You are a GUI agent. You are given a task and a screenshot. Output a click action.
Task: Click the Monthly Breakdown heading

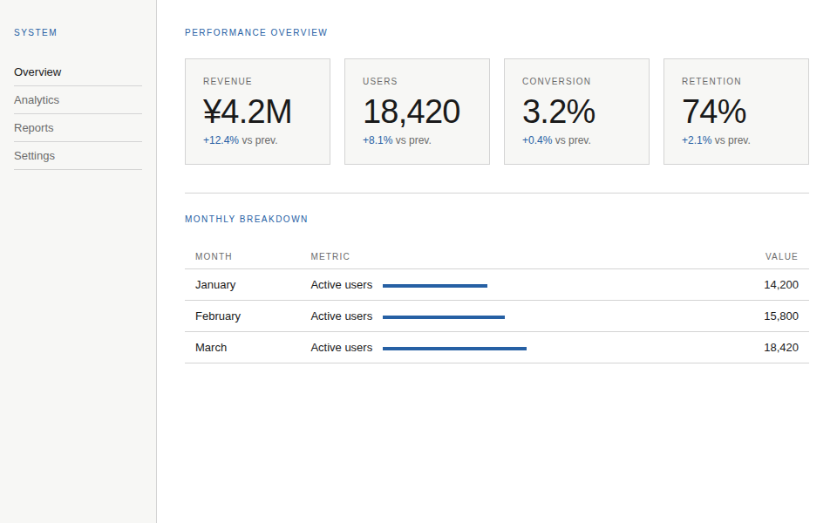(246, 219)
